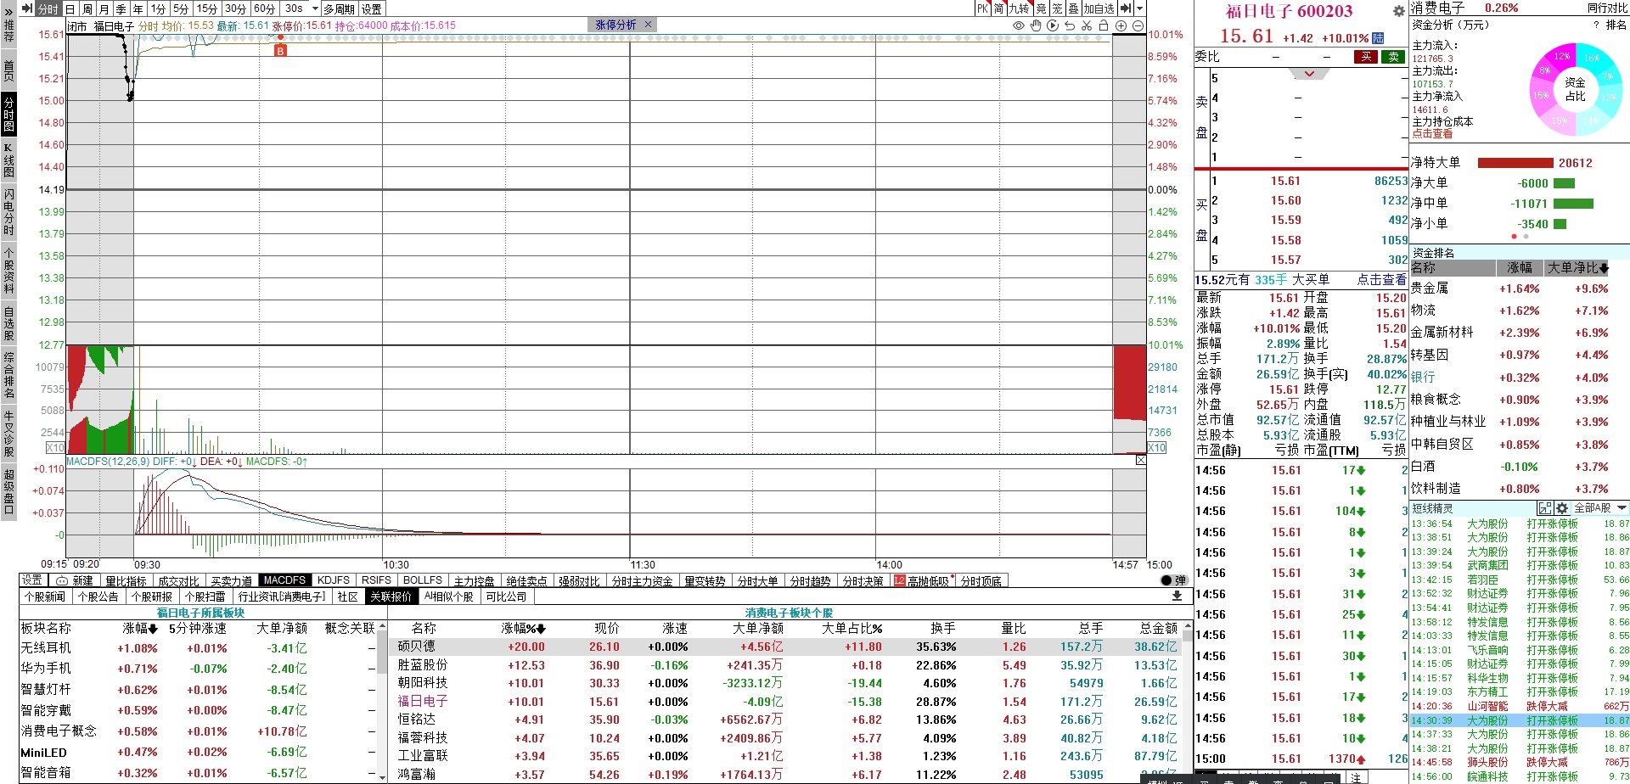The width and height of the screenshot is (1630, 784).
Task: Open 闪电分时 in left sidebar
Action: pyautogui.click(x=8, y=212)
